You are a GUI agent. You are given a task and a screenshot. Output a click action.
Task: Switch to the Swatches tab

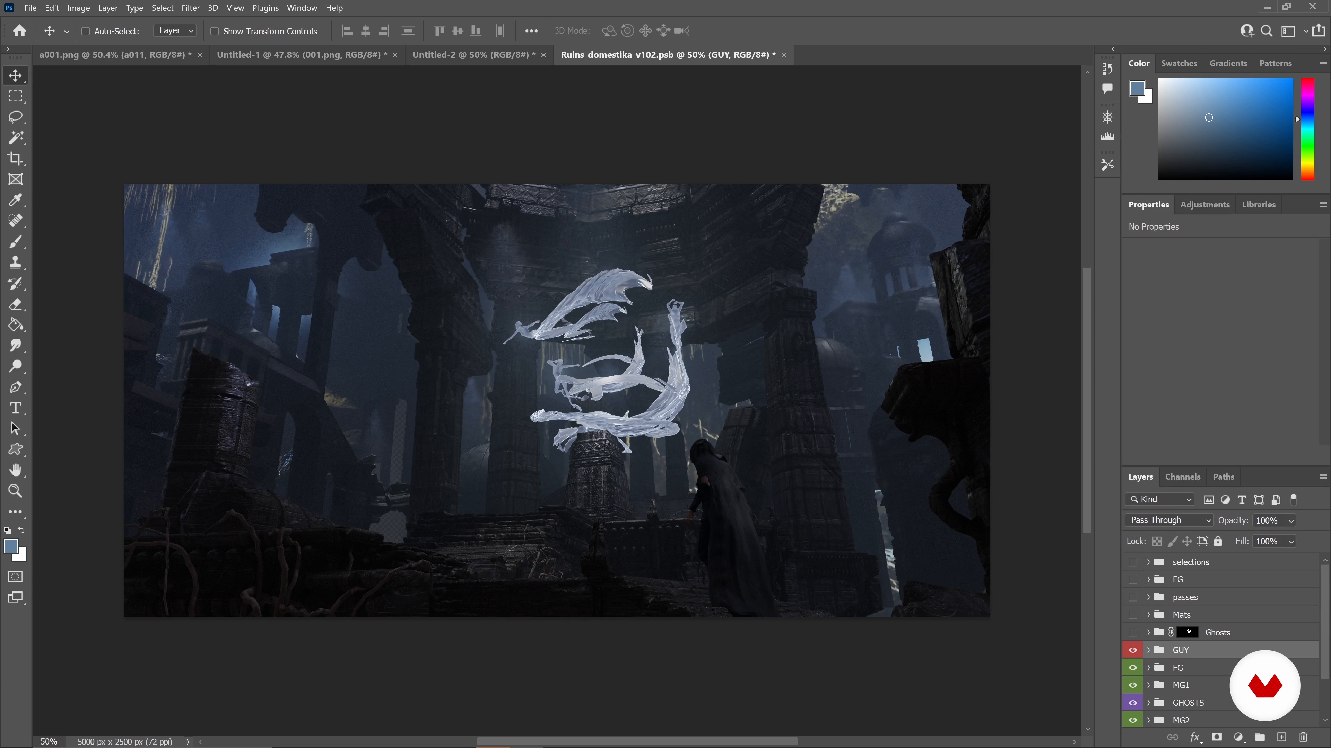click(x=1178, y=63)
